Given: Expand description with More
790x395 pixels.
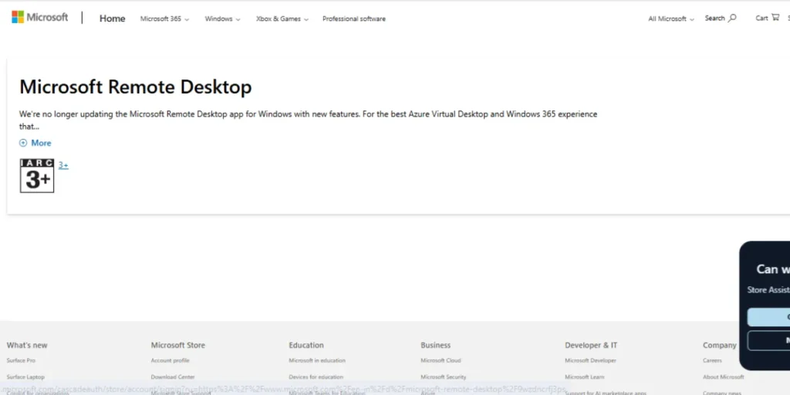Looking at the screenshot, I should [x=35, y=143].
